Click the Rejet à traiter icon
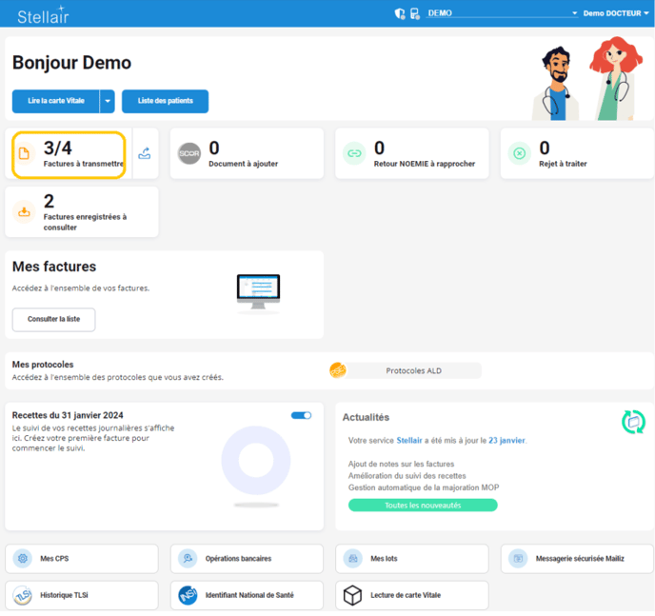Image resolution: width=655 pixels, height=616 pixels. coord(519,153)
